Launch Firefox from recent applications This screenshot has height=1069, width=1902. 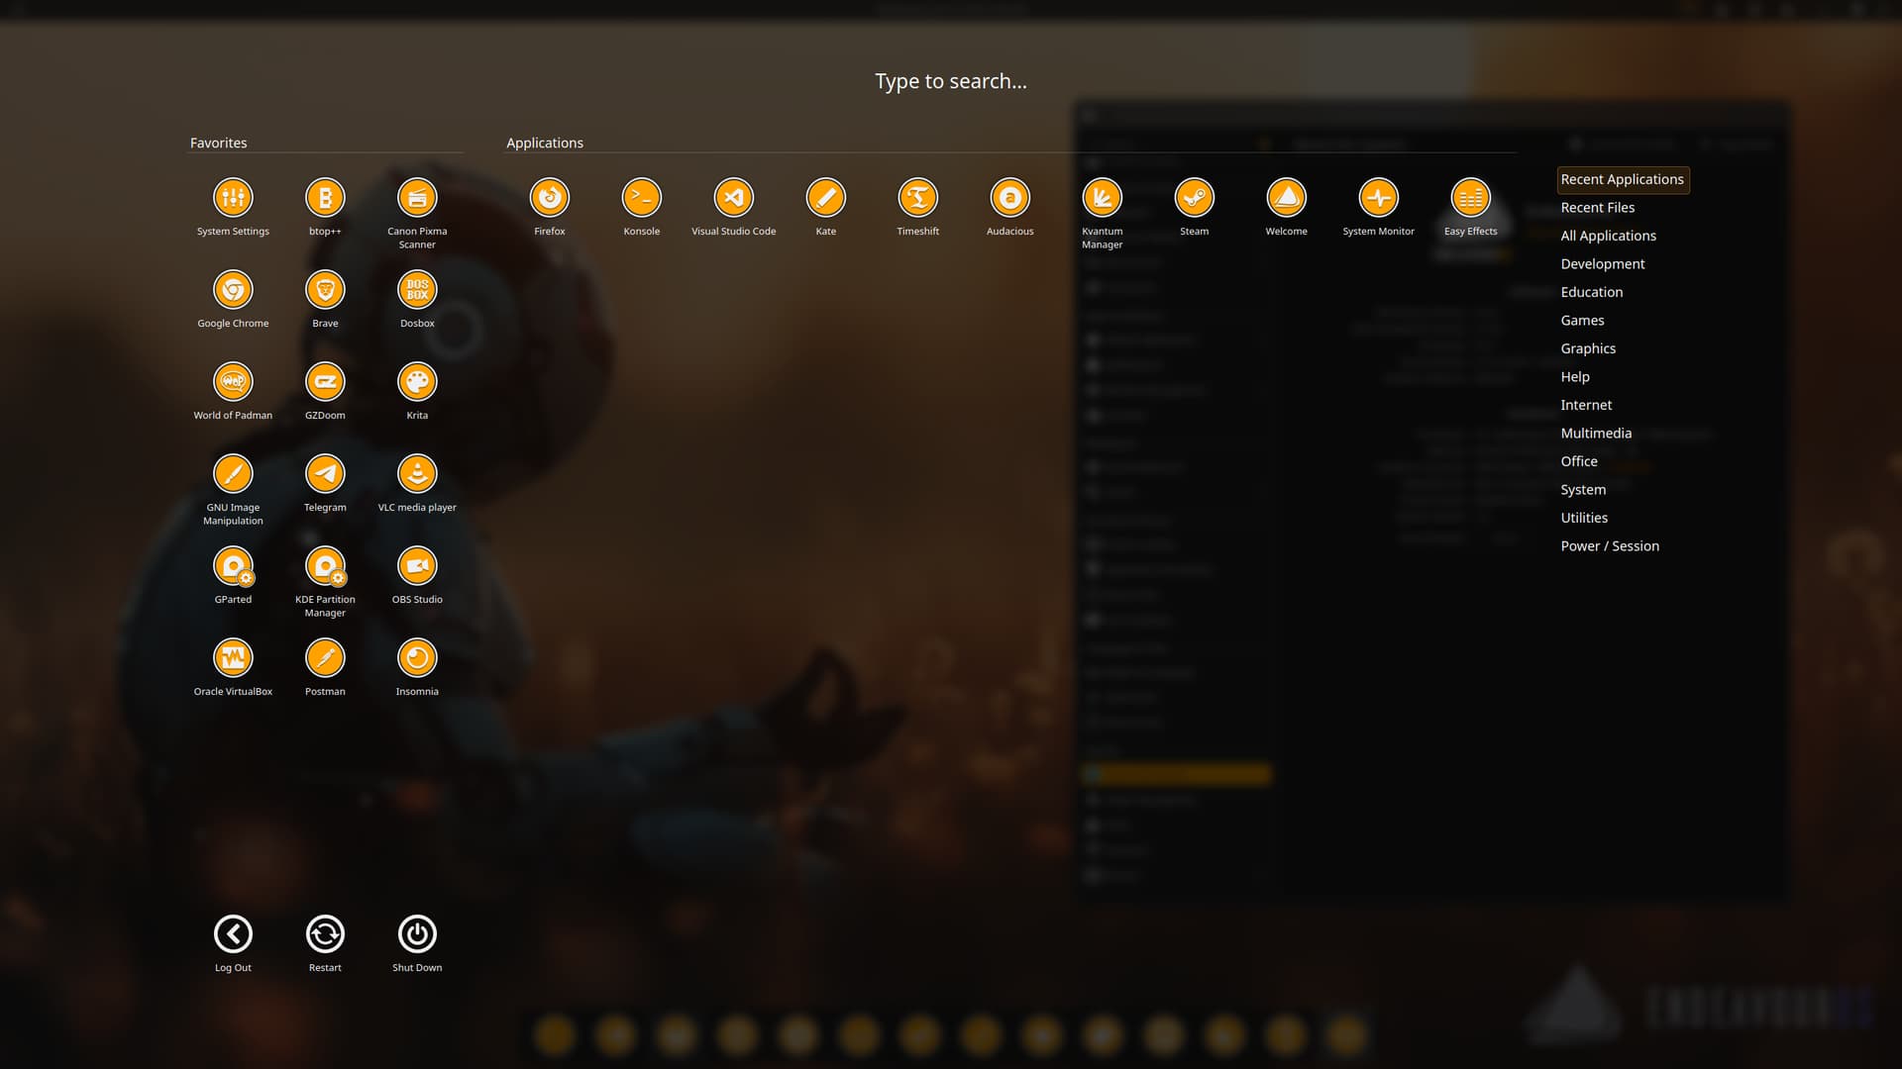549,198
